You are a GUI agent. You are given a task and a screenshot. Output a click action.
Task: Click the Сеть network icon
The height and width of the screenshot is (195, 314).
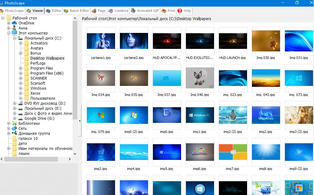(14, 128)
